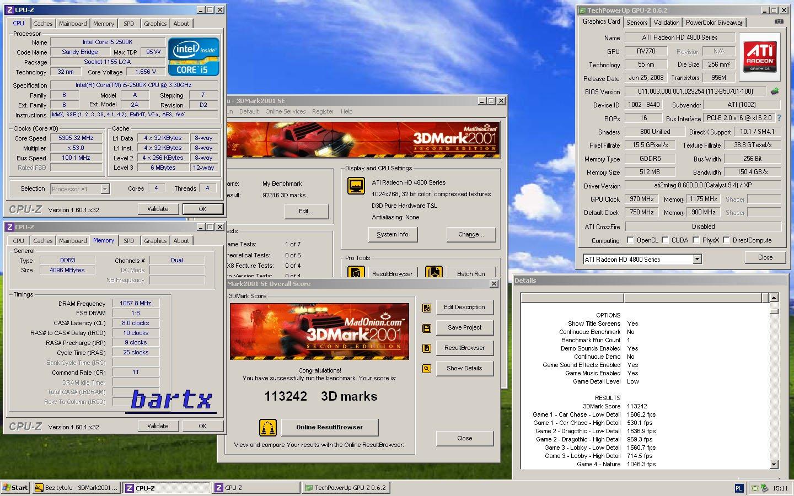This screenshot has height=496, width=794.
Task: Click the icon beside ResultBrowser in score dialog
Action: tap(426, 348)
